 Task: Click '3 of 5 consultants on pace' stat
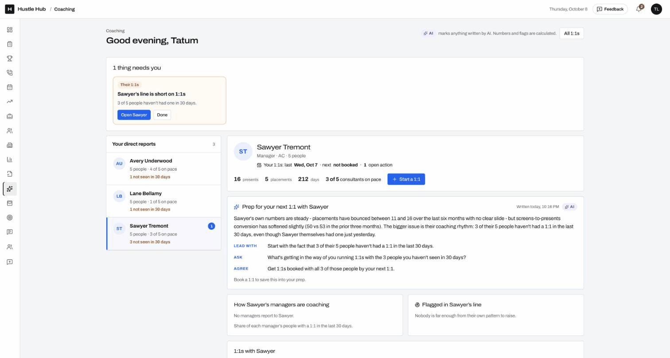(x=353, y=179)
